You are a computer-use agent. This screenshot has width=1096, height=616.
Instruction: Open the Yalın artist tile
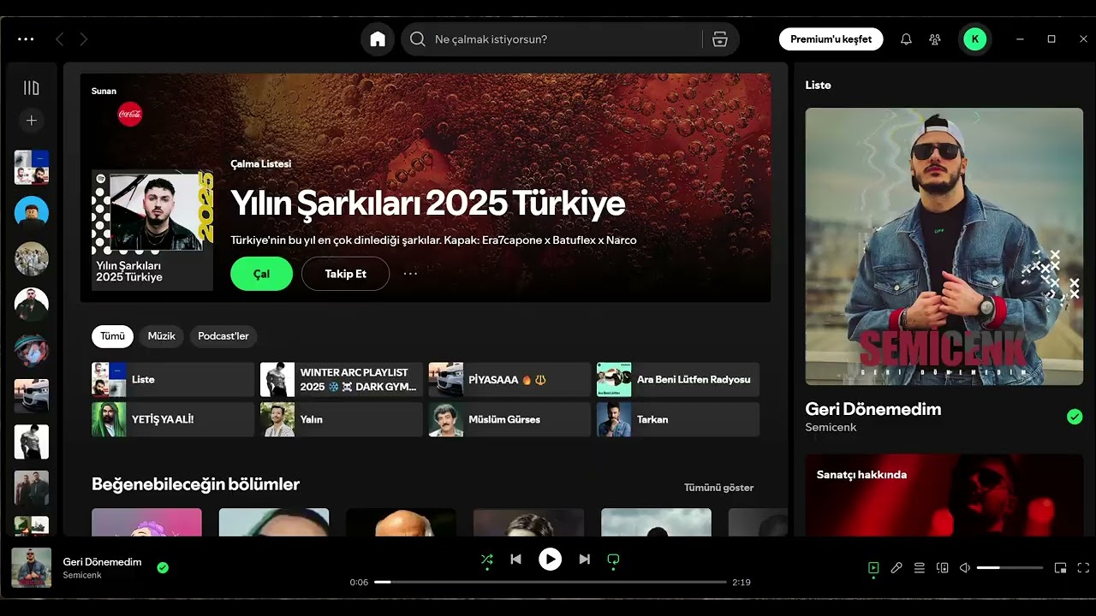[x=341, y=419]
